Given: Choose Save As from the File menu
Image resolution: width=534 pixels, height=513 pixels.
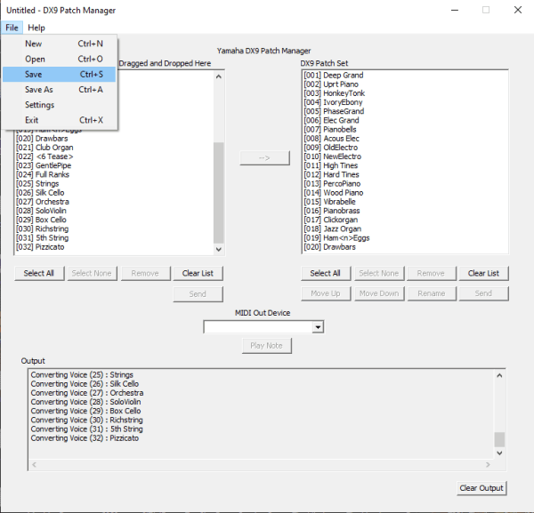Looking at the screenshot, I should (38, 90).
